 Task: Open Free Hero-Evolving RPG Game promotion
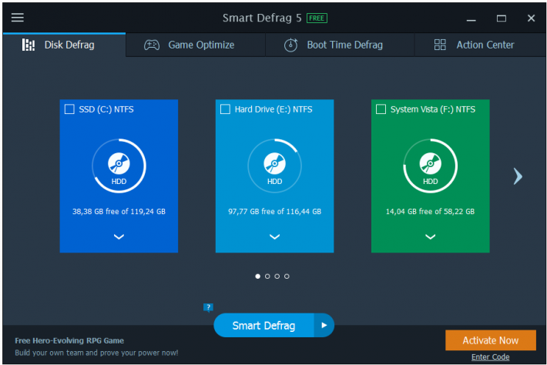pos(69,340)
